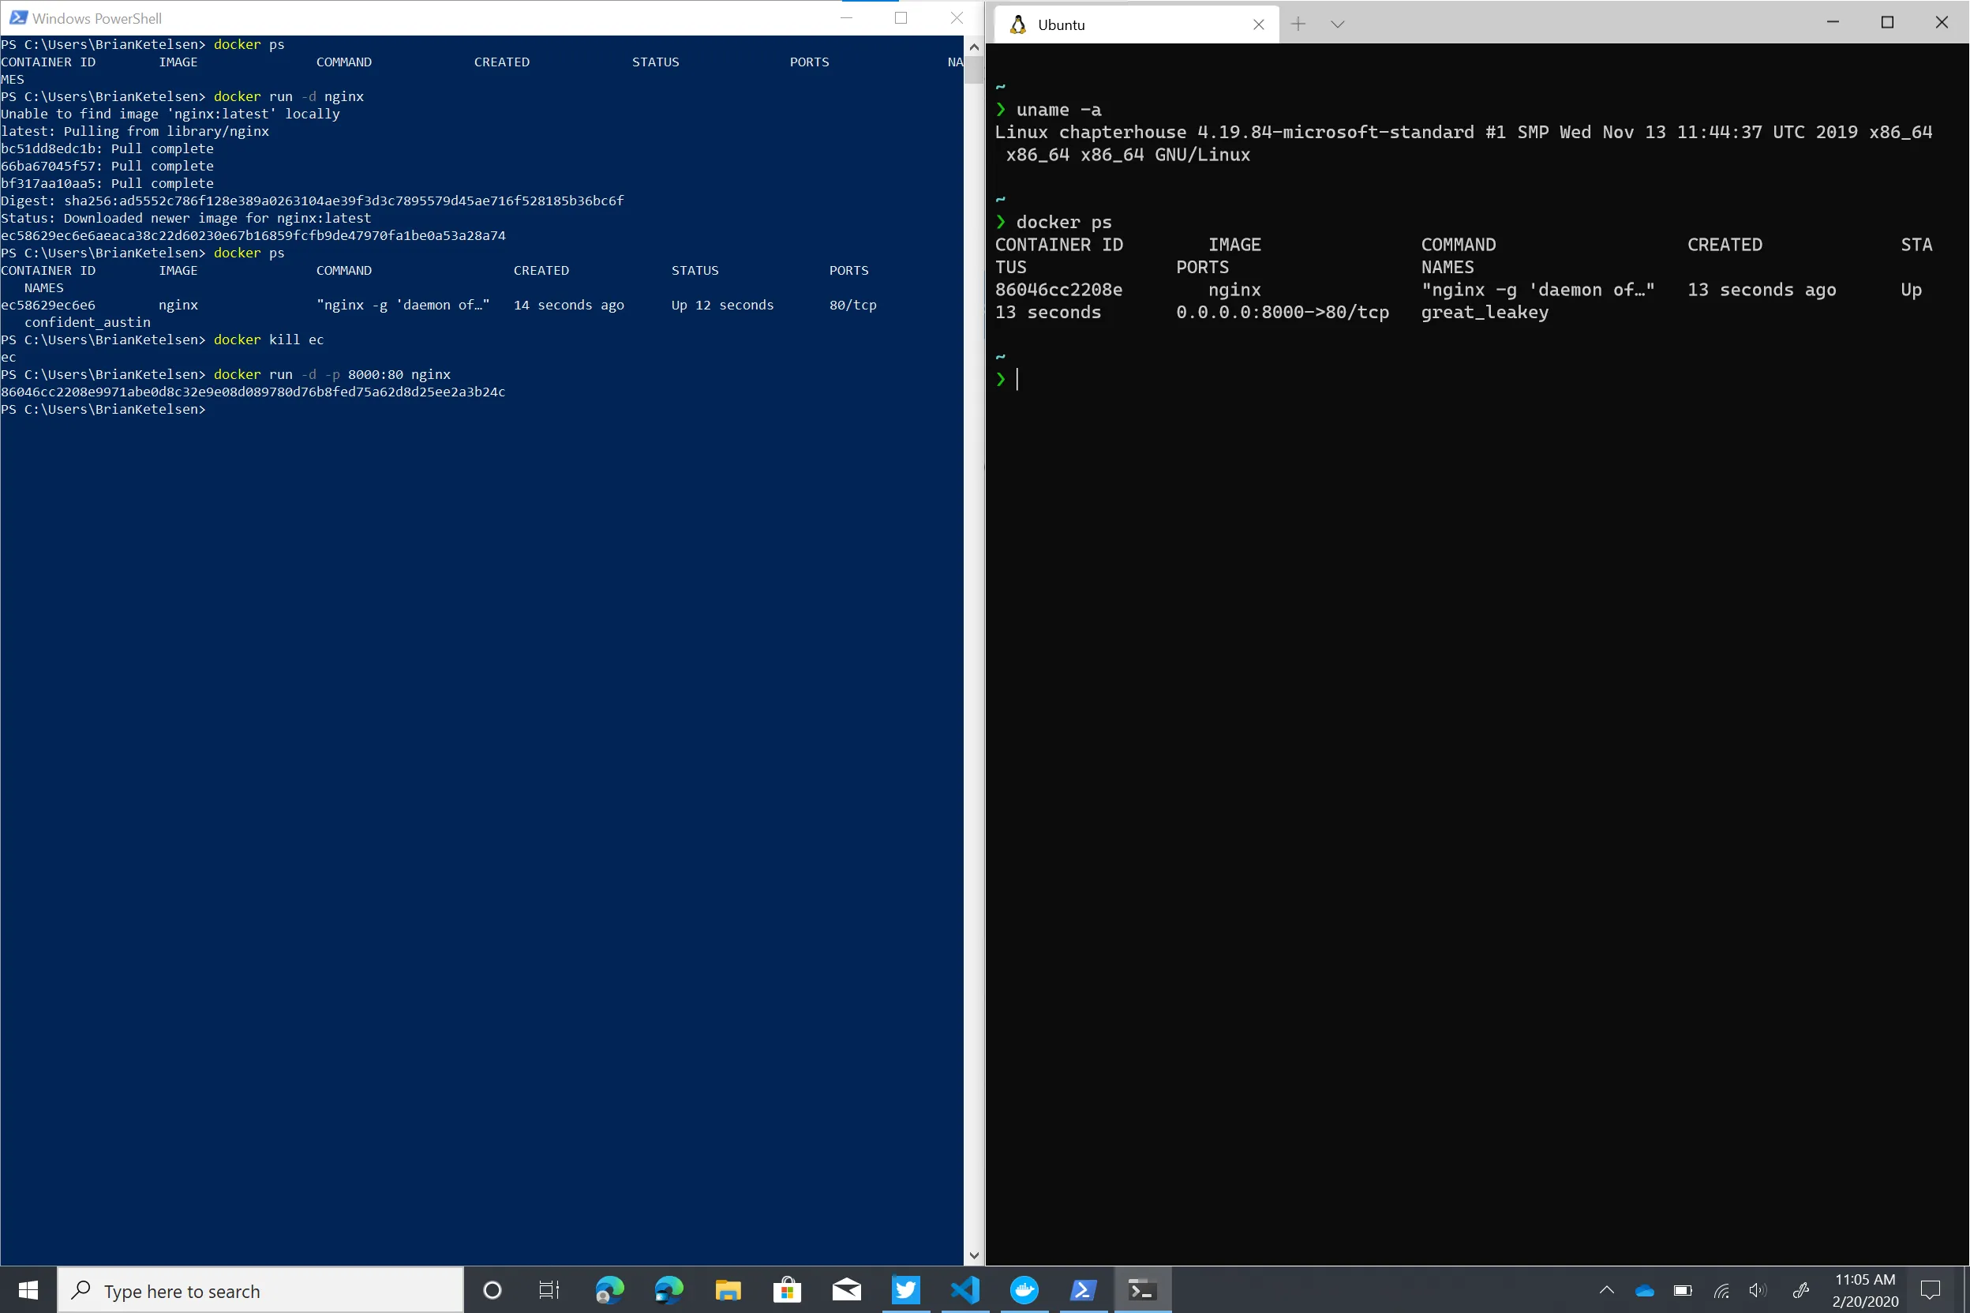
Task: Click the '0.0.0.0:8000->80/tcp' port mapping
Action: pos(1282,313)
